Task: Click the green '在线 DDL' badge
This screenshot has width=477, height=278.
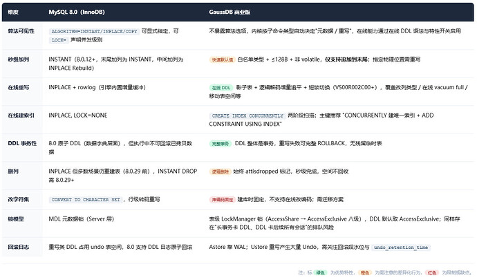Action: click(x=221, y=88)
